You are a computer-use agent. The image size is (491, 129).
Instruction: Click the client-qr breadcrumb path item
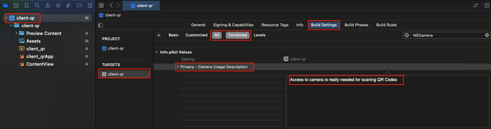[x=110, y=15]
